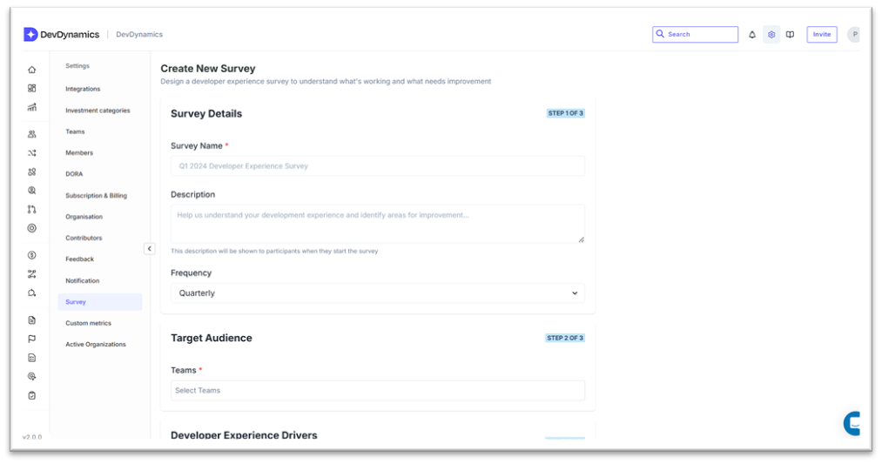Image resolution: width=882 pixels, height=464 pixels.
Task: Go to the Home icon in sidebar
Action: pyautogui.click(x=32, y=70)
